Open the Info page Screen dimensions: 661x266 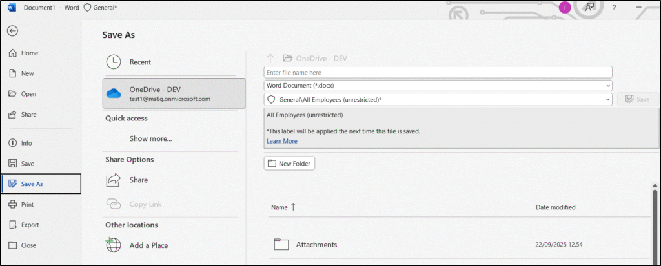(x=26, y=143)
